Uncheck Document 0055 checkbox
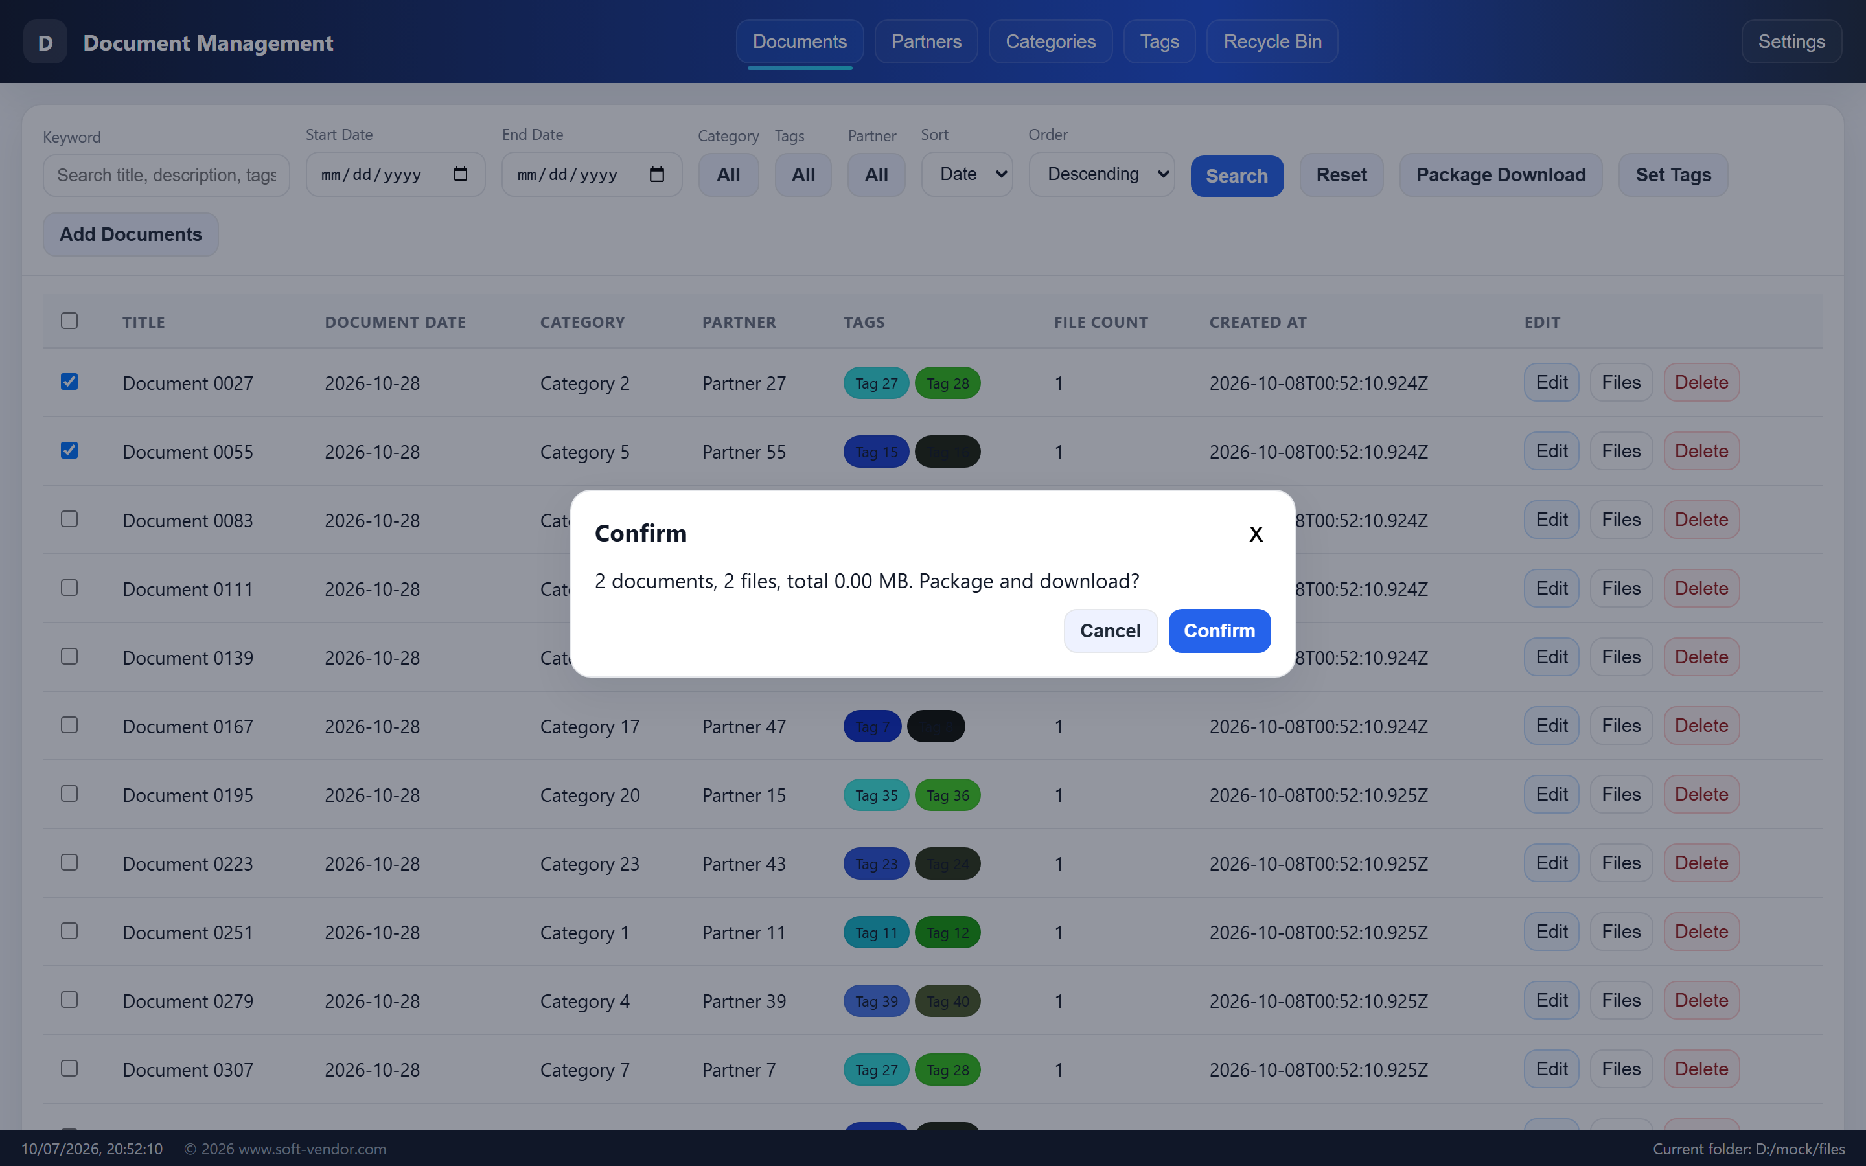The width and height of the screenshot is (1866, 1166). click(x=69, y=450)
